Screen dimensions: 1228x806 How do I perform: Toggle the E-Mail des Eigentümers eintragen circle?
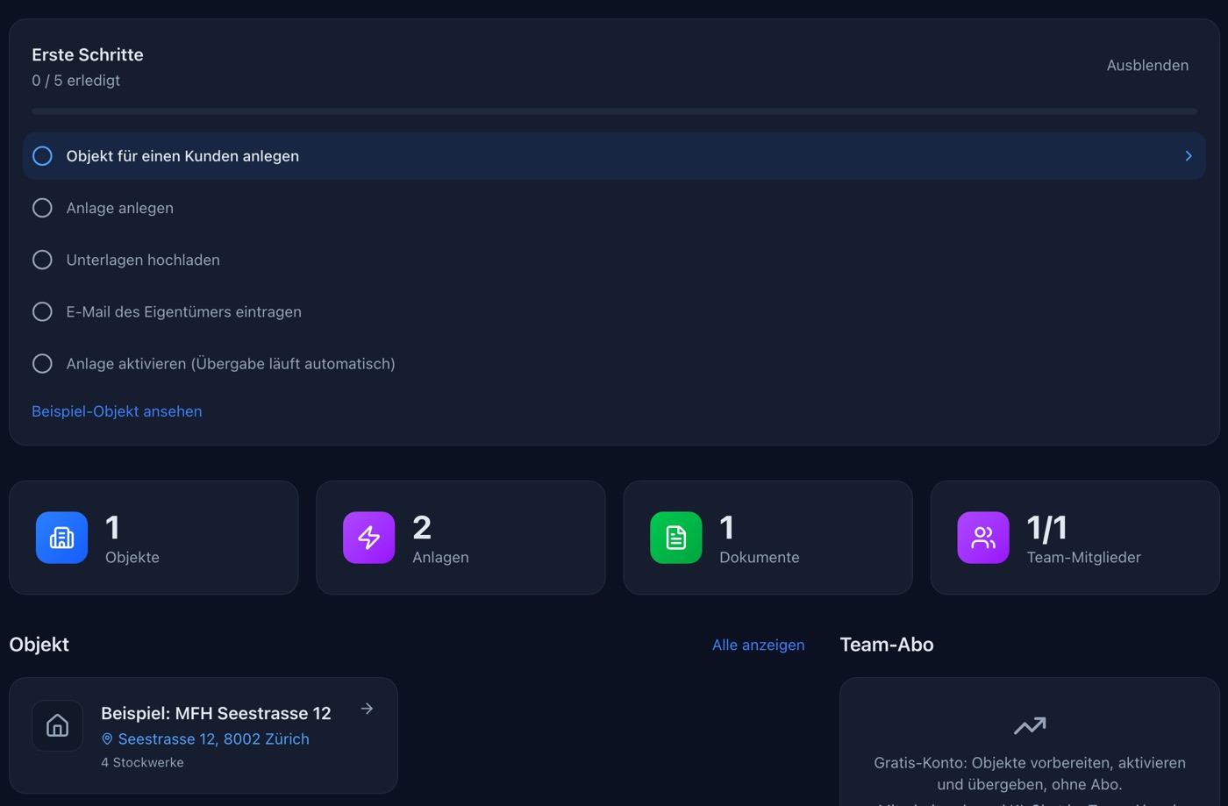coord(42,311)
